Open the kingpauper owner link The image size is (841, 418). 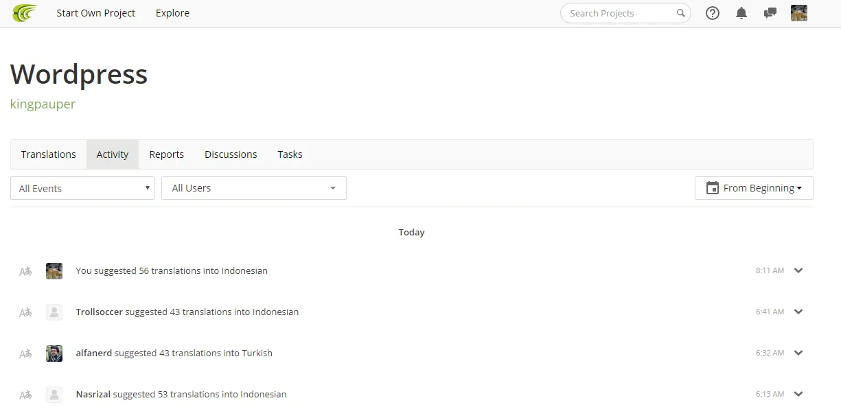[x=43, y=104]
